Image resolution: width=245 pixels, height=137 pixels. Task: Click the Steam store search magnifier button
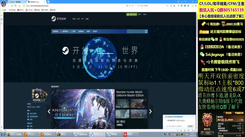[146, 32]
